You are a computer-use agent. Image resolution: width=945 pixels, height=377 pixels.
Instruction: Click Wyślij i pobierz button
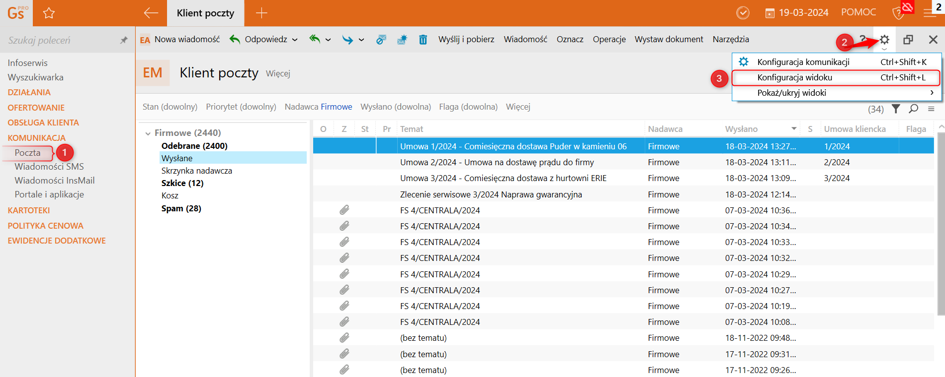point(466,39)
